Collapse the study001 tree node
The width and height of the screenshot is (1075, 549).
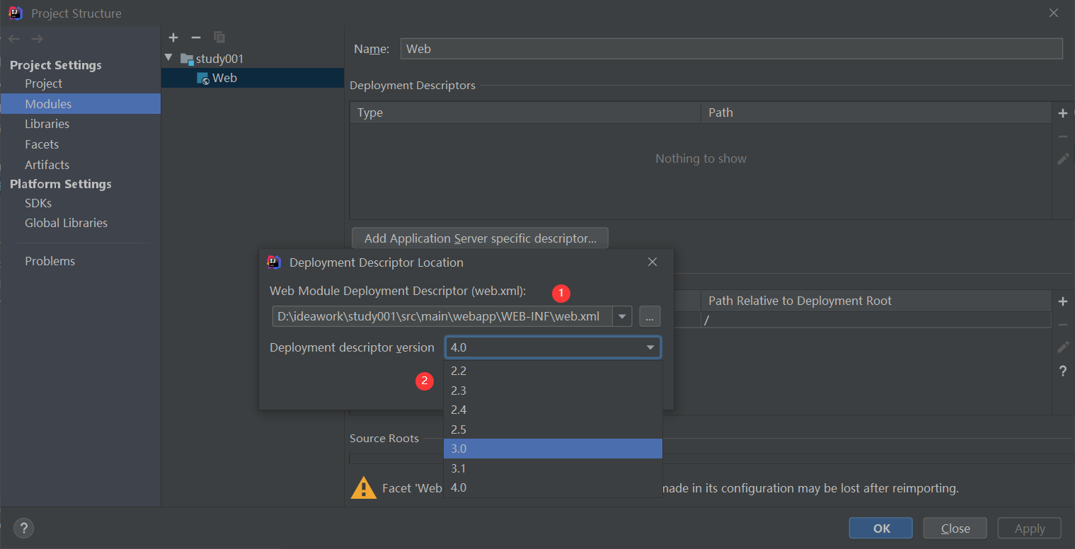168,58
